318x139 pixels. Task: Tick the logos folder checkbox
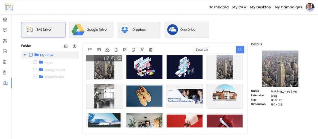35,62
